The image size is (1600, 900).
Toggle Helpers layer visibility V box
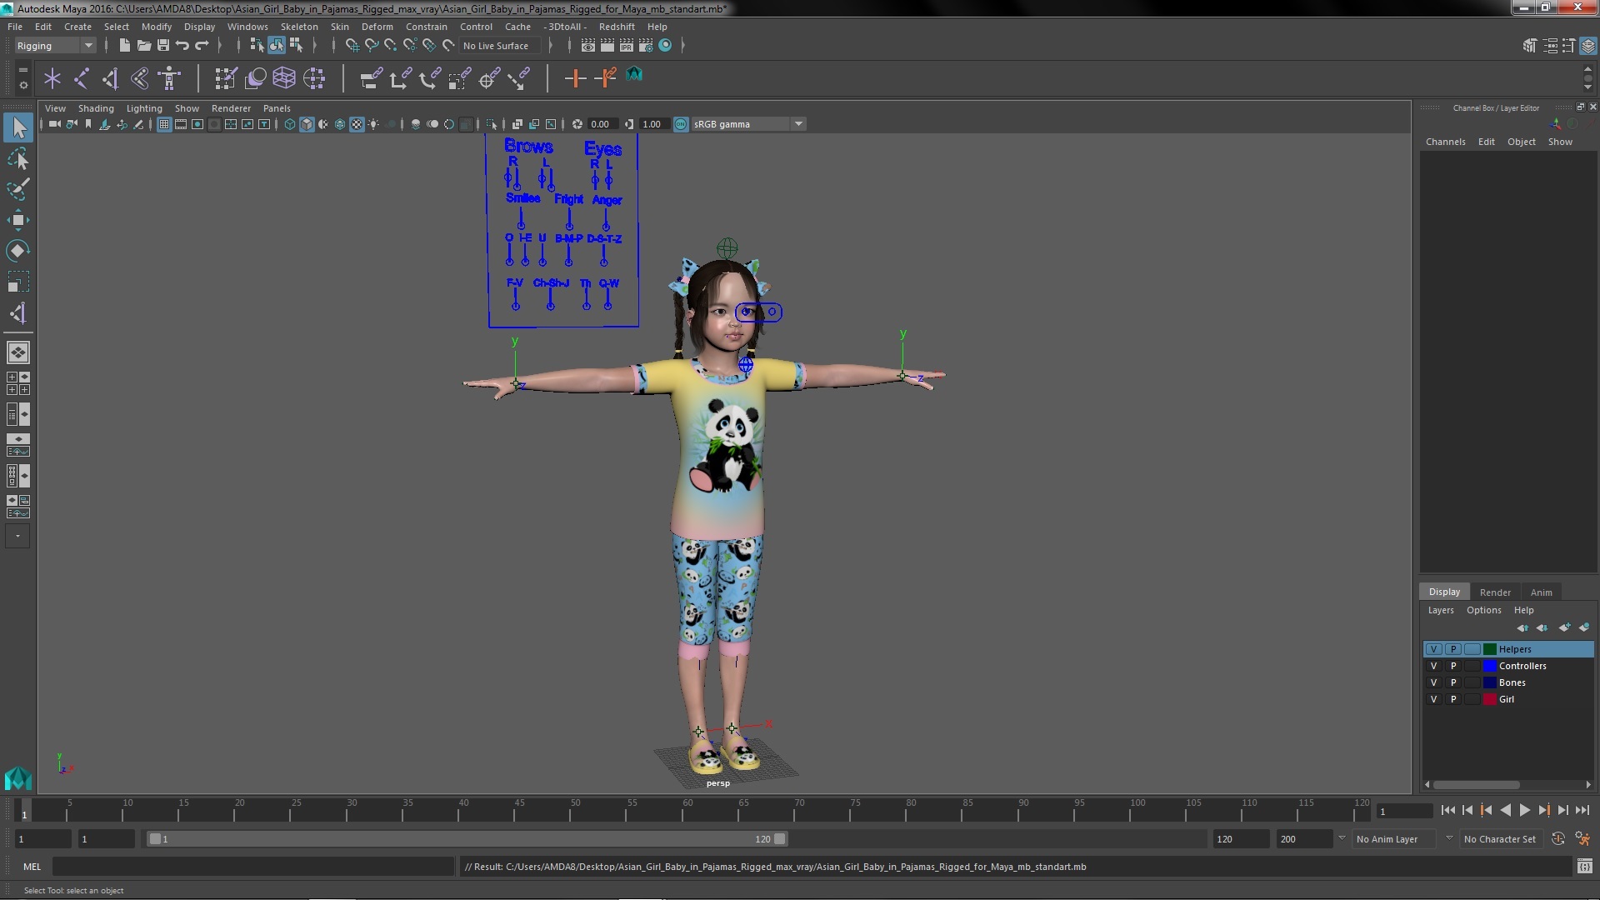click(1433, 649)
